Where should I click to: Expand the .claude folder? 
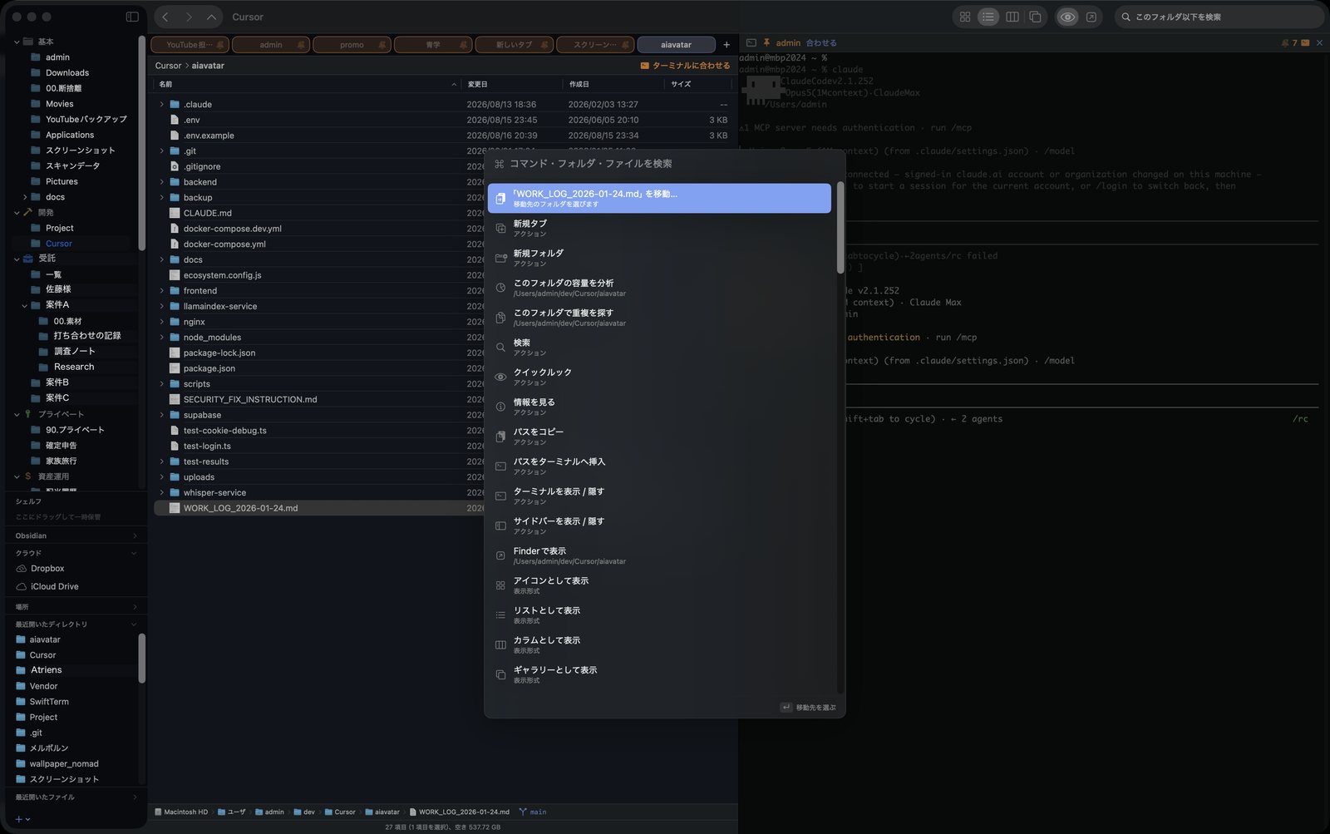pos(162,105)
